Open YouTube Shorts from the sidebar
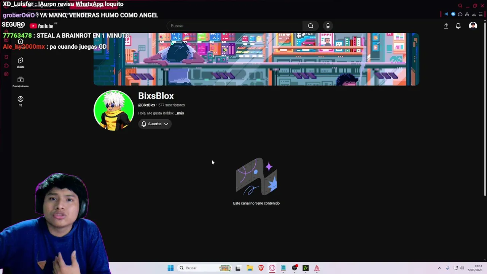This screenshot has height=274, width=487. 21,63
